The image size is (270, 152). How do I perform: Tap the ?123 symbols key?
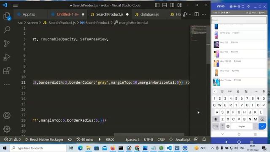tap(216, 126)
